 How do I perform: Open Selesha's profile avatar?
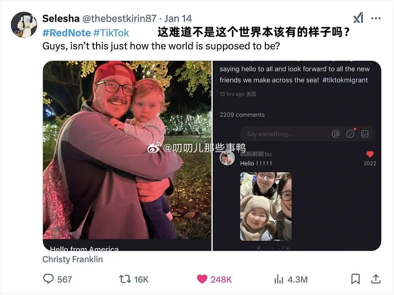coord(24,25)
